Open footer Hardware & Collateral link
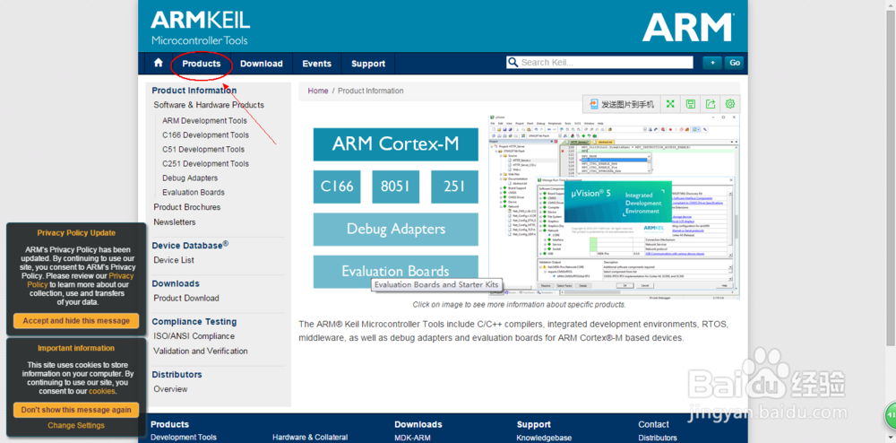 (x=310, y=438)
